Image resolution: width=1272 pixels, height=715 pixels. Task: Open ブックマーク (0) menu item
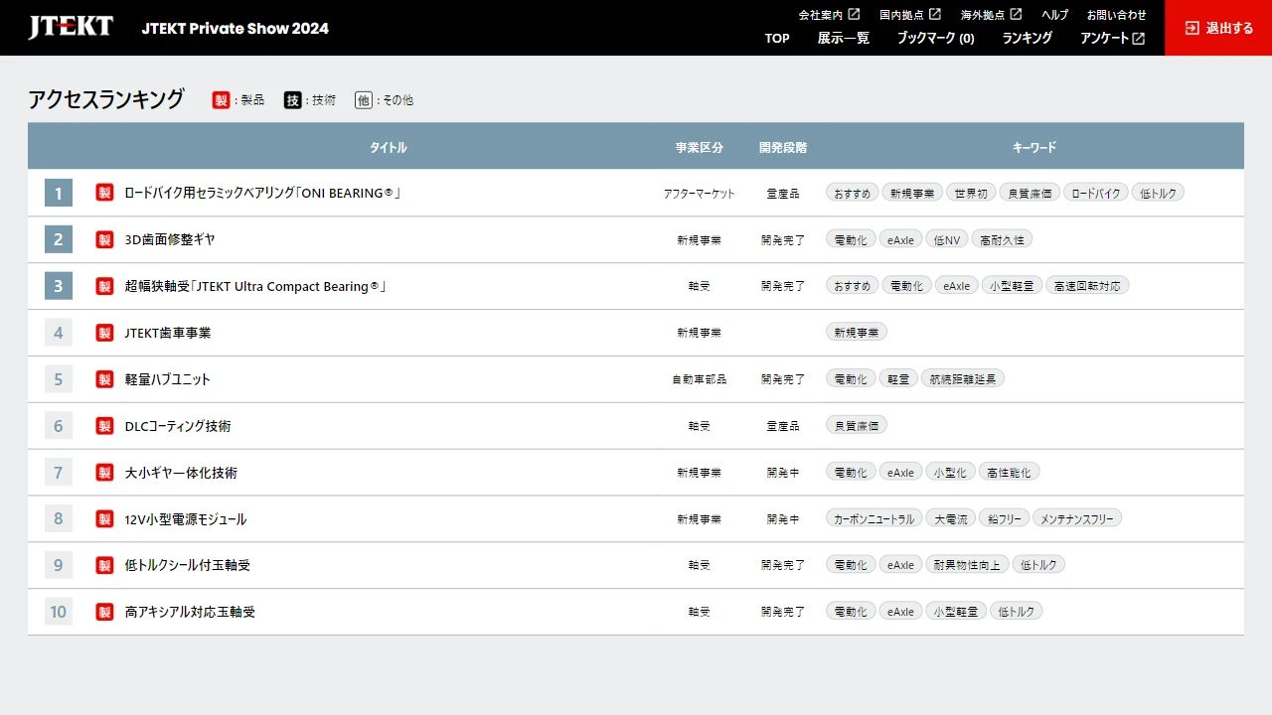(935, 39)
